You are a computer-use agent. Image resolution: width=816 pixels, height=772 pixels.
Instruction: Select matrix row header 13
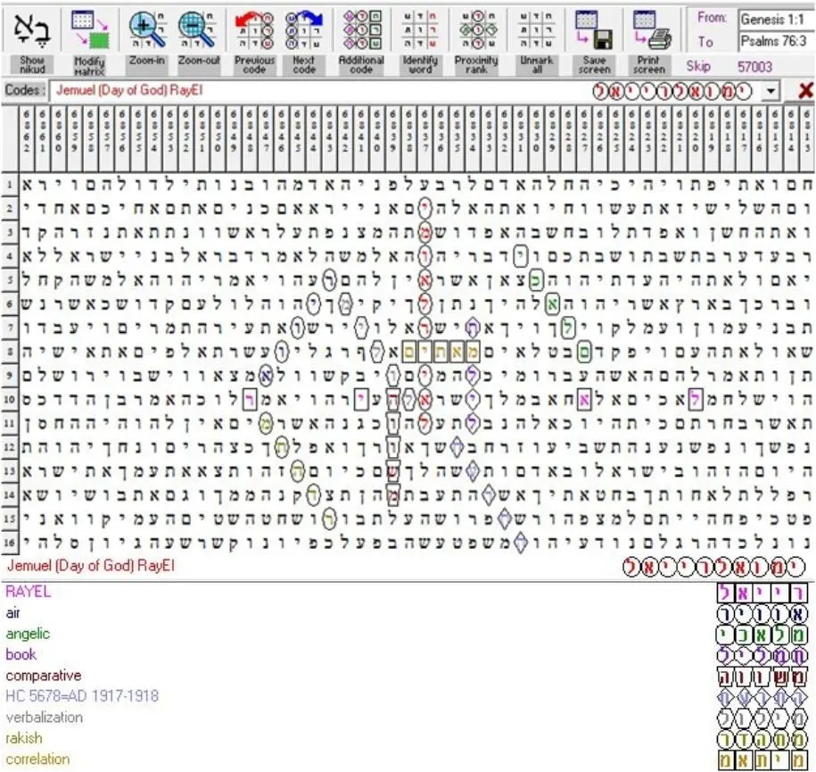coord(10,471)
